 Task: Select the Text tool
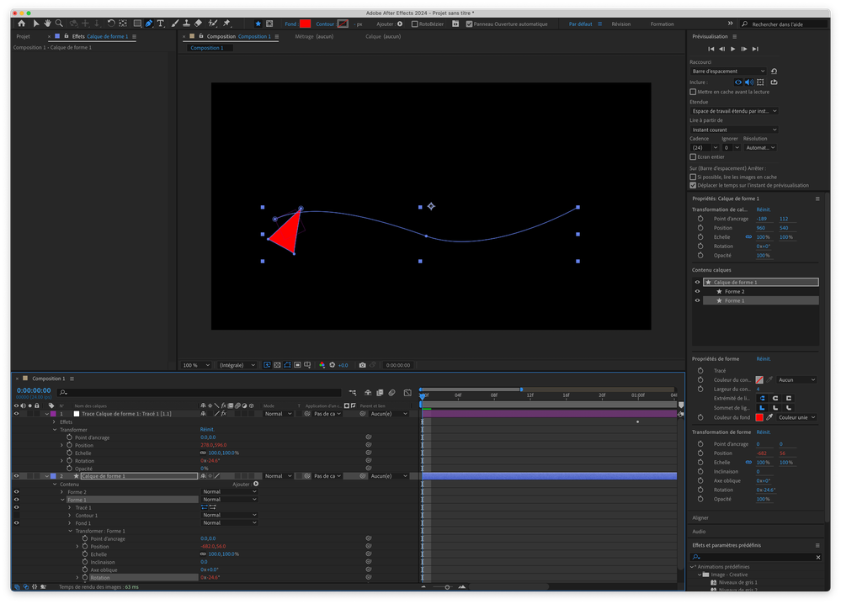[161, 24]
